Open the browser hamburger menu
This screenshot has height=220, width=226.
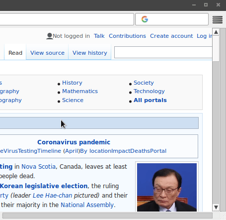pos(218,19)
